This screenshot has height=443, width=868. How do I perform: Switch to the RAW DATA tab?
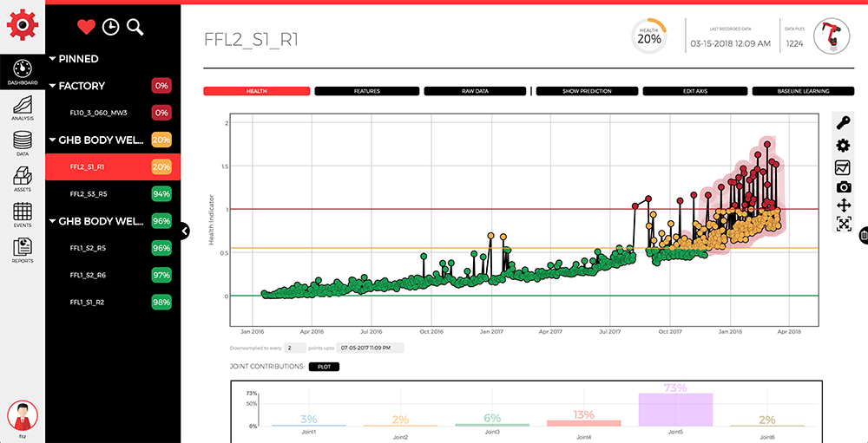474,91
